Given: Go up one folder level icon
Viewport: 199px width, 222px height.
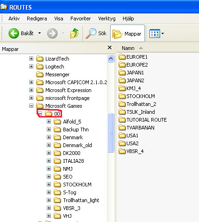Looking at the screenshot, I should pos(75,33).
